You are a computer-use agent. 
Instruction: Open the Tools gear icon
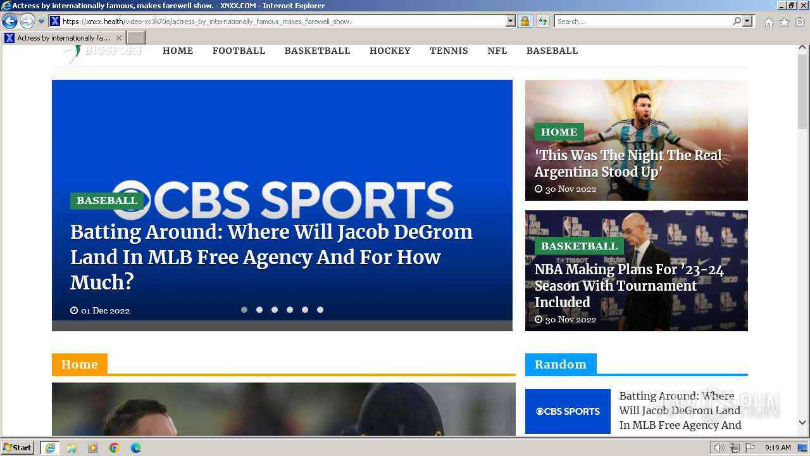[x=800, y=22]
